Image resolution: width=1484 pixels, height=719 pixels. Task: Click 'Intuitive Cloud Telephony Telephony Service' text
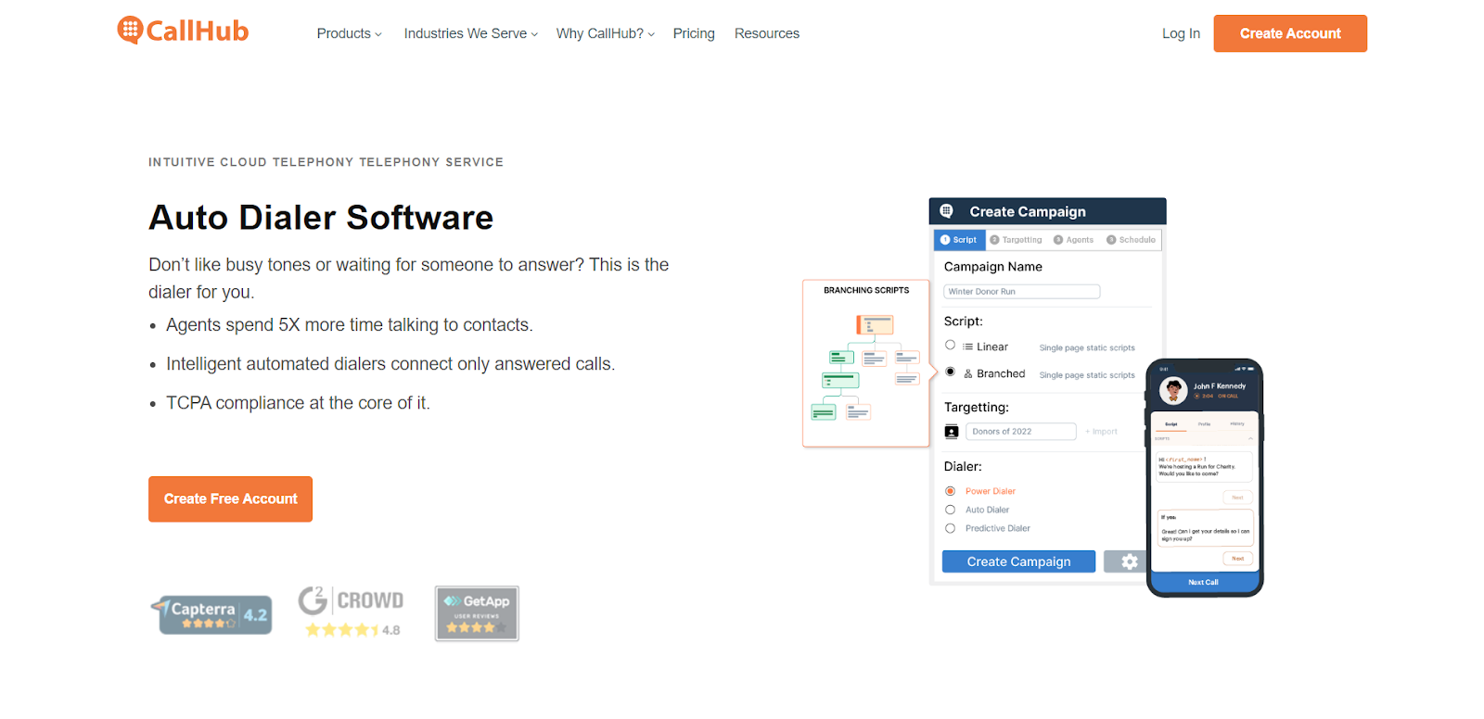pyautogui.click(x=326, y=162)
